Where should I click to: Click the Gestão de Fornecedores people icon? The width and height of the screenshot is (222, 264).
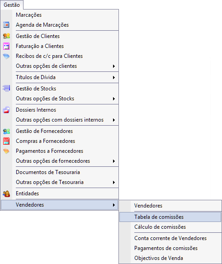[x=6, y=131]
